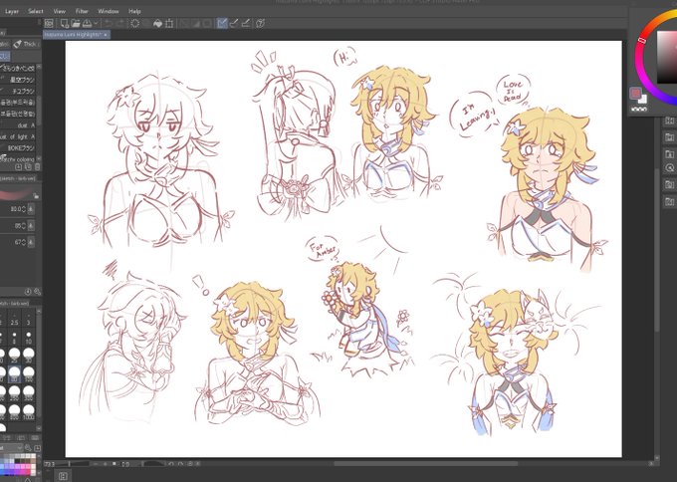Open the Layer menu
This screenshot has height=482, width=677.
[x=12, y=11]
